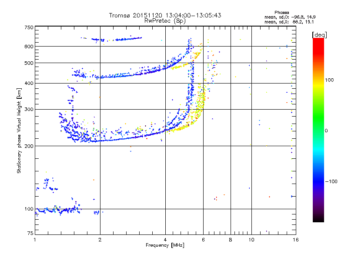348x261 pixels.
Task: Click the y-axis tick label '200'
Action: pos(29,146)
